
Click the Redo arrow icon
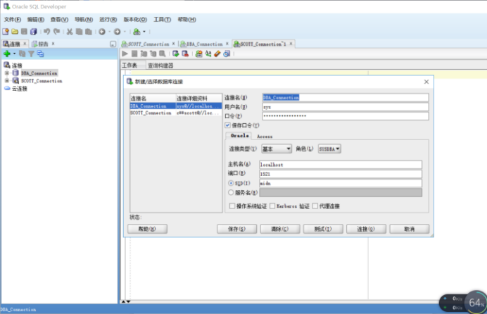coord(56,32)
